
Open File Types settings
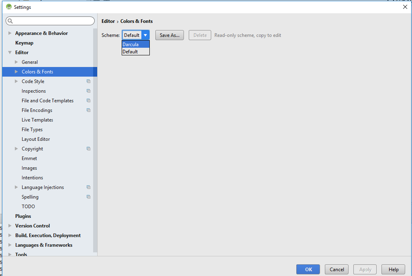tap(32, 130)
